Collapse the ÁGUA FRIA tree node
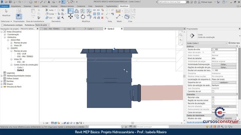Viewport: 241px width, 135px height. click(8, 40)
